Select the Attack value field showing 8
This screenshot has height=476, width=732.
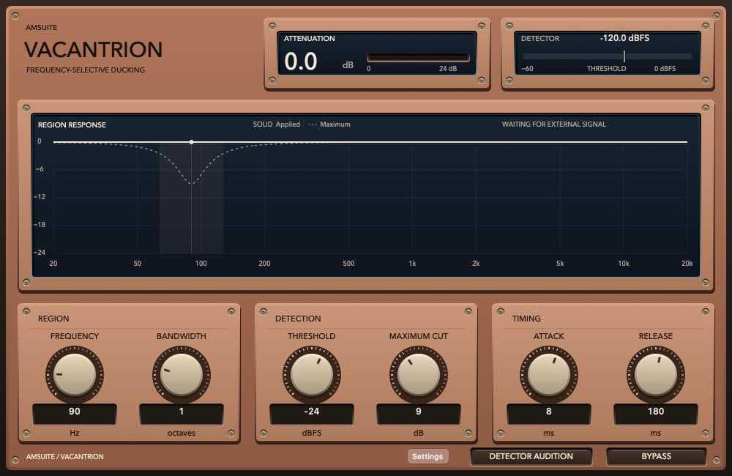click(548, 414)
